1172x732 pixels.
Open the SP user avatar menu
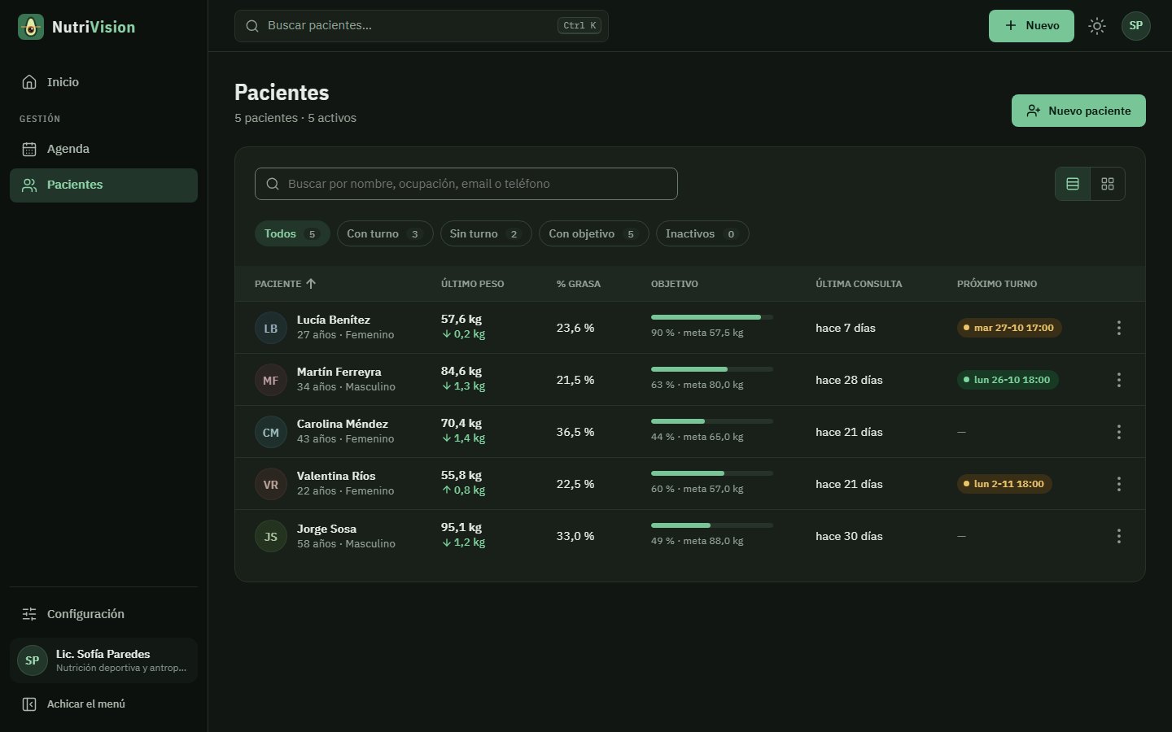pyautogui.click(x=1136, y=26)
